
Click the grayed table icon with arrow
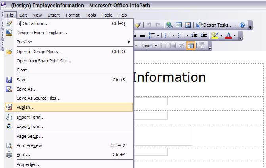coord(202,46)
